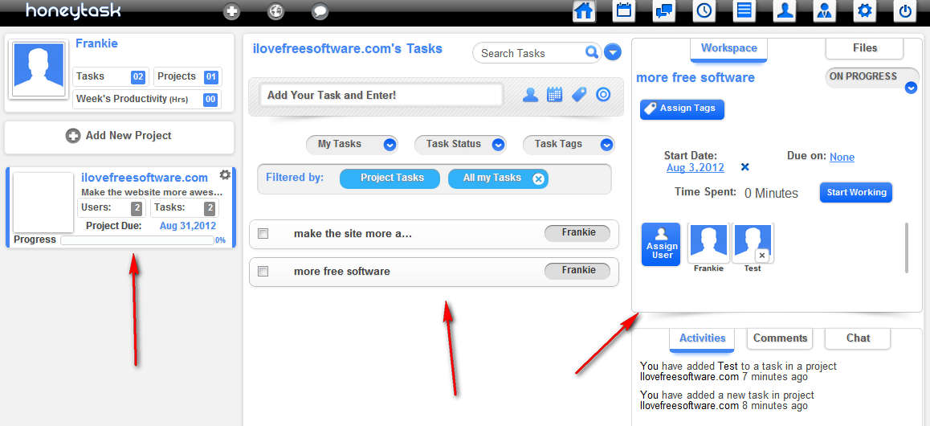The width and height of the screenshot is (930, 426).
Task: Remove user Test from the task
Action: 762,256
